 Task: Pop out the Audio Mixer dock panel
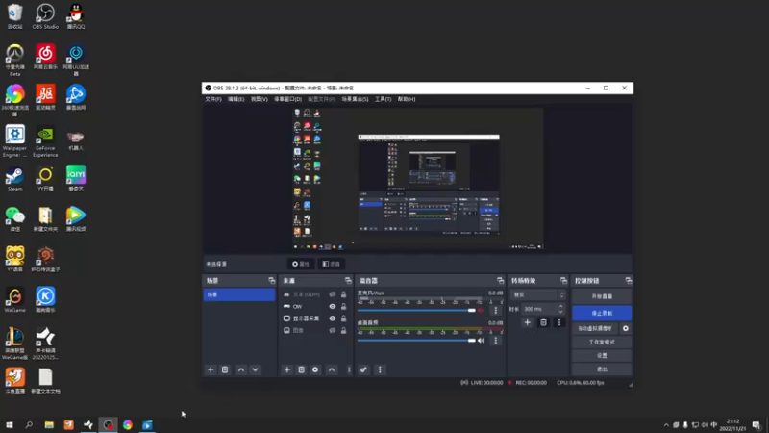click(500, 280)
